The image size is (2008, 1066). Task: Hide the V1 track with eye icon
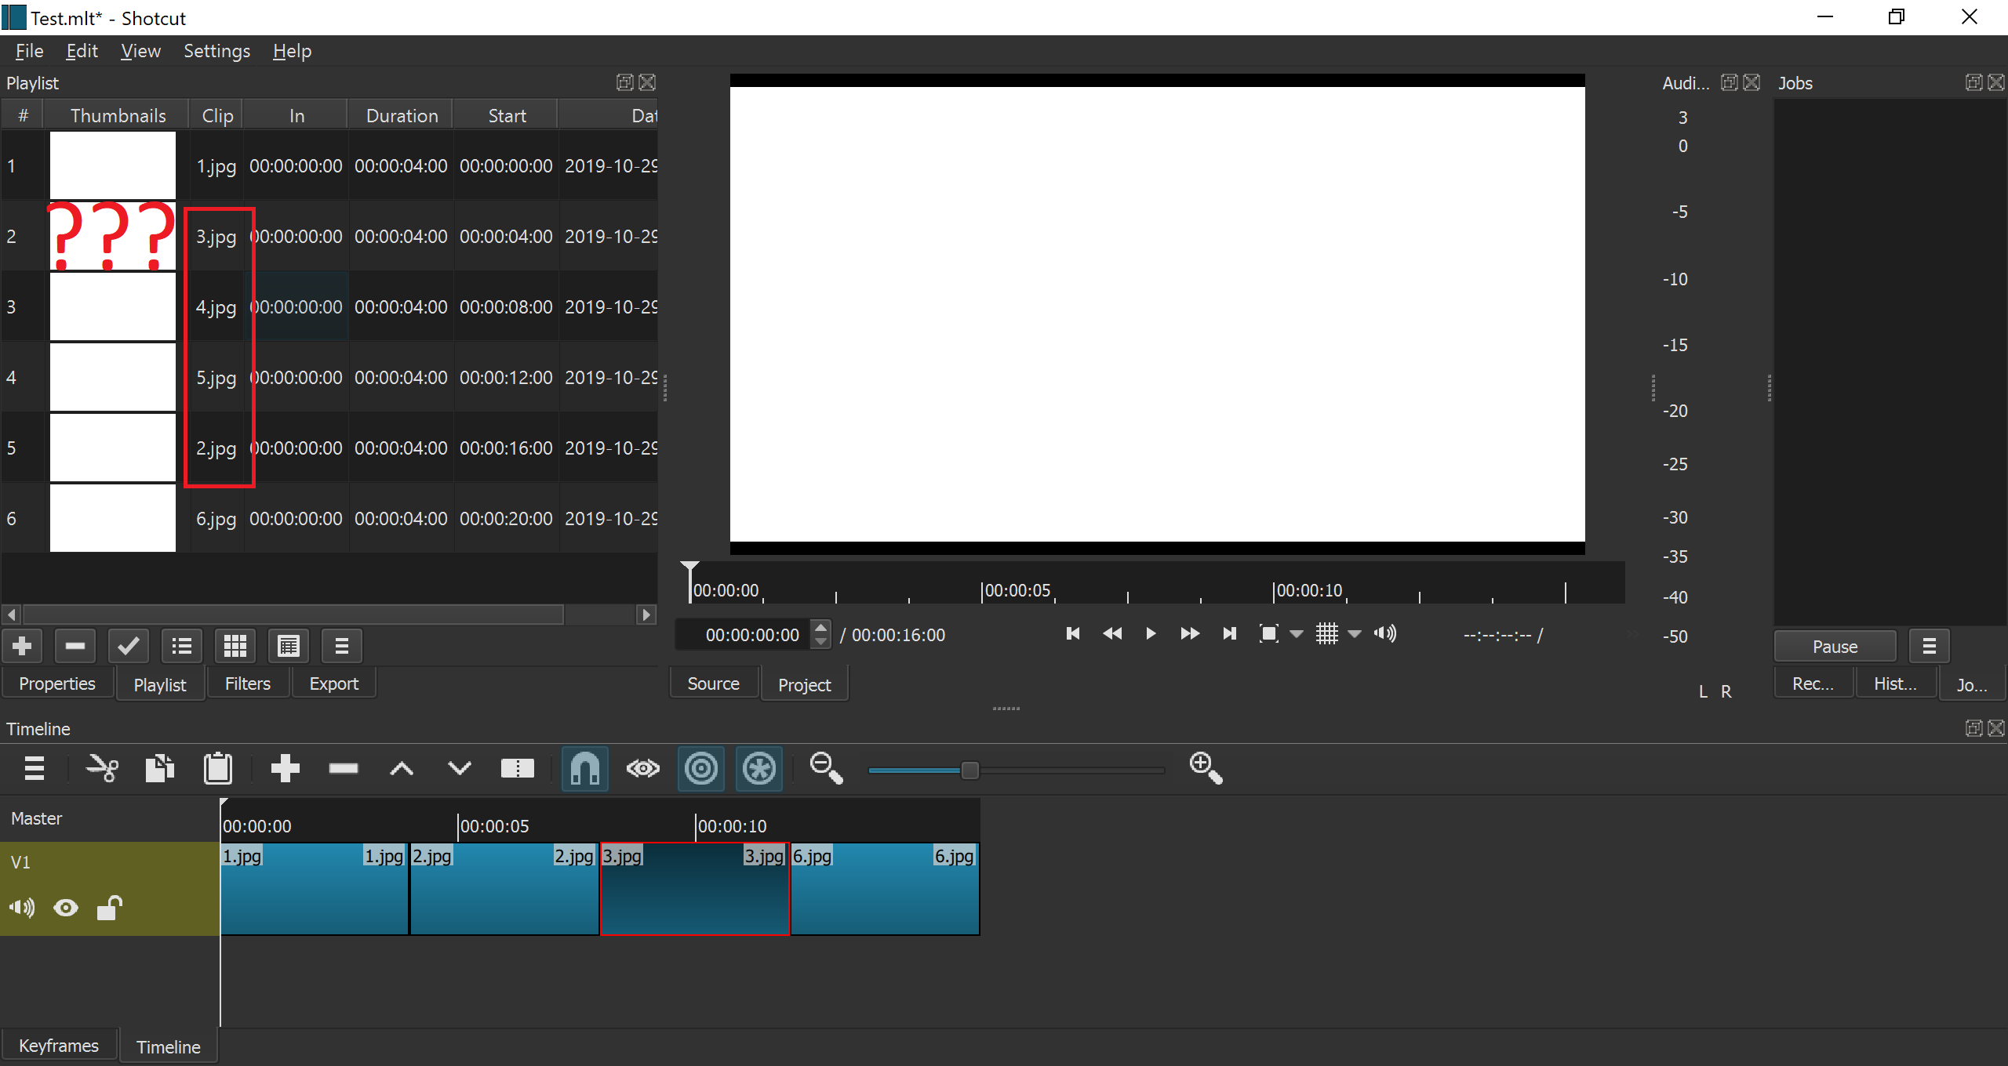pyautogui.click(x=66, y=908)
